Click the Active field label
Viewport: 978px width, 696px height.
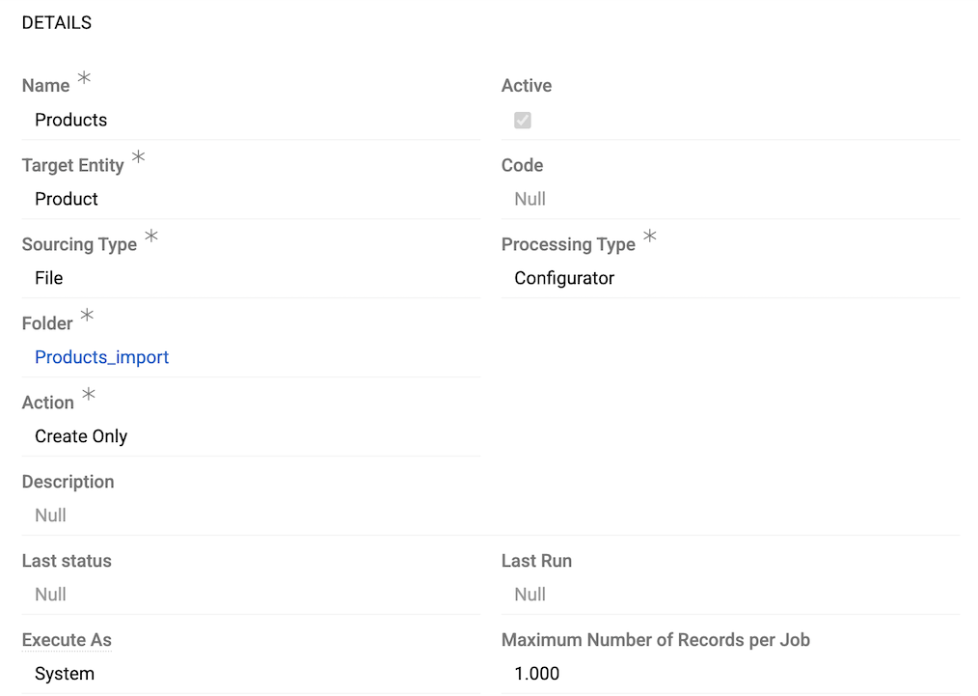(x=526, y=85)
